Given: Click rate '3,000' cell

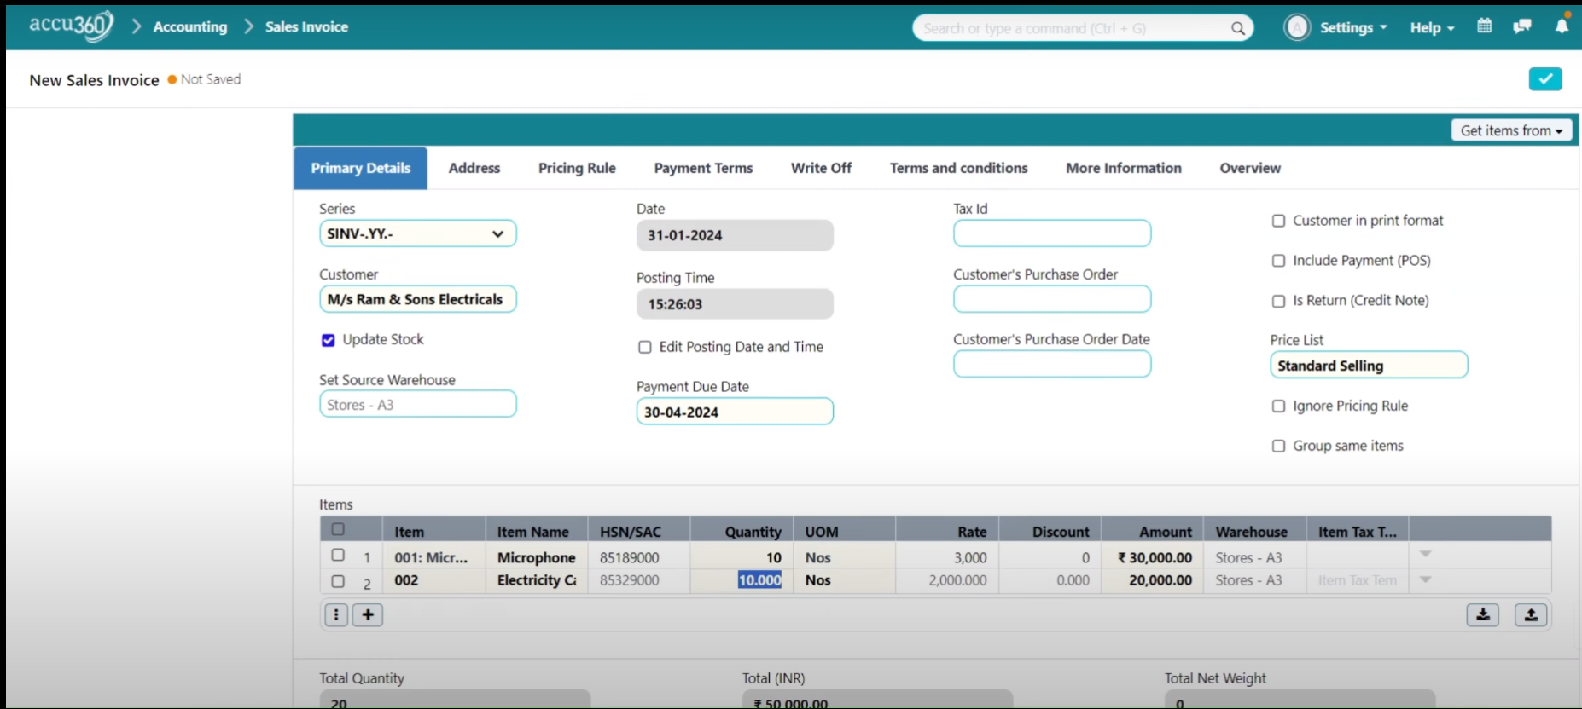Looking at the screenshot, I should pos(947,557).
